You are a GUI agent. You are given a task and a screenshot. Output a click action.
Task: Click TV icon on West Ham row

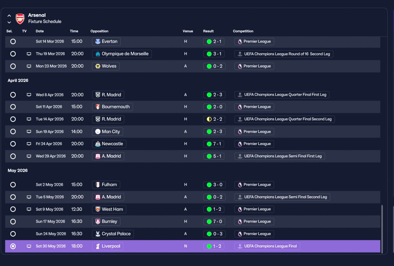[x=29, y=209]
